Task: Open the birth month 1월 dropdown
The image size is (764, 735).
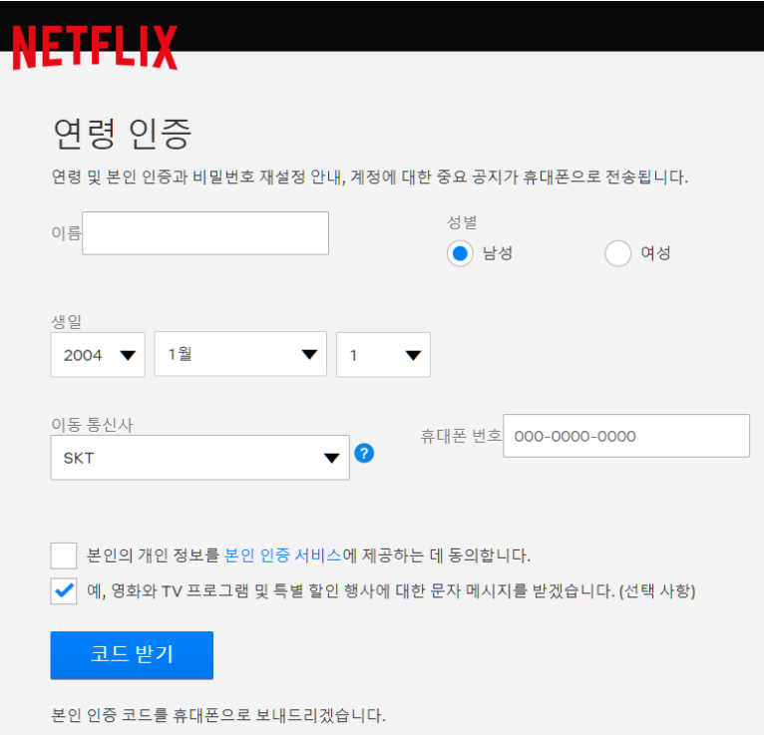Action: click(x=240, y=354)
